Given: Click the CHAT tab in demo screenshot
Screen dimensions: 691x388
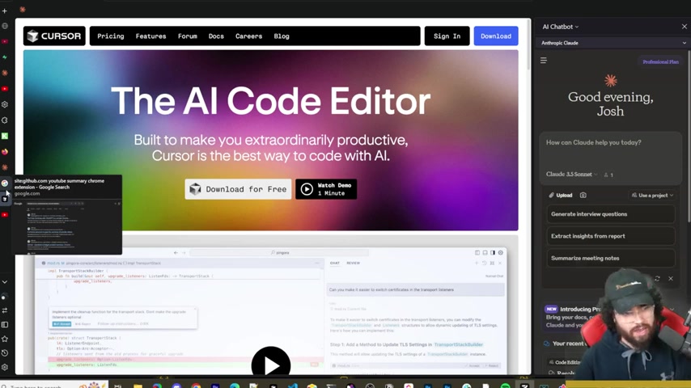Looking at the screenshot, I should coord(335,264).
